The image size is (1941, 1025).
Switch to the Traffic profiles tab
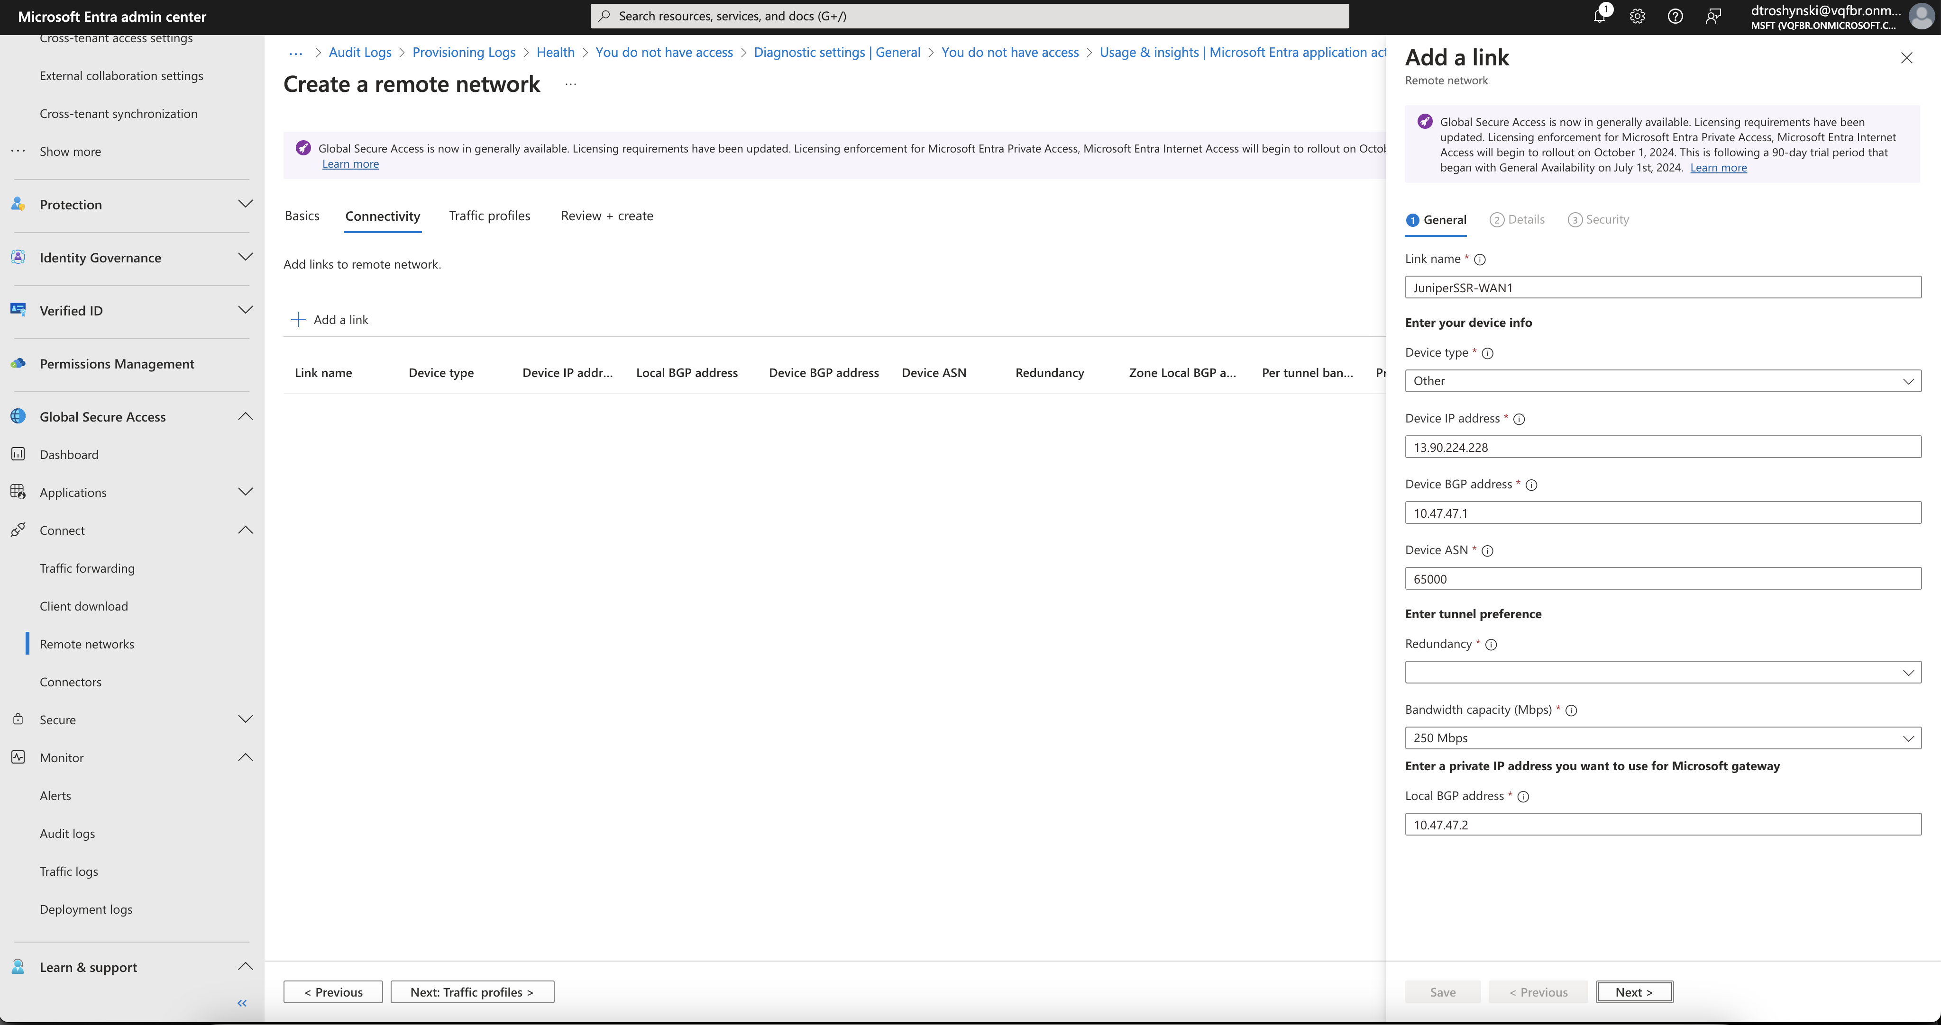point(489,216)
